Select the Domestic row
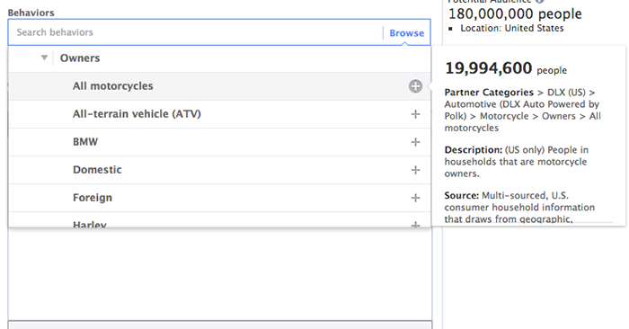Viewport: 629px width, 329px height. 219,170
